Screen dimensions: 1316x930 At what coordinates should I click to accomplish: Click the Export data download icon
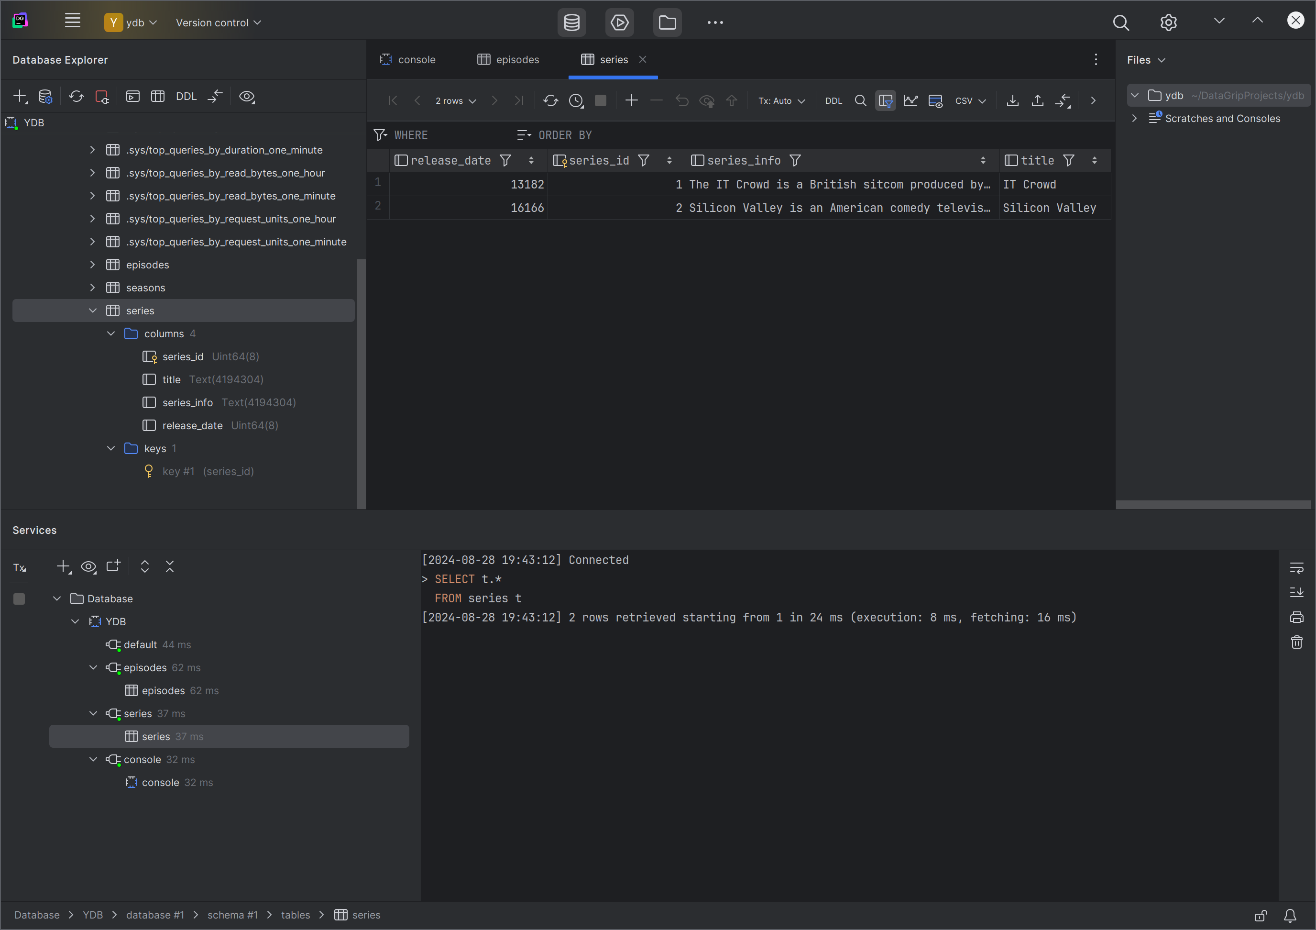[1012, 101]
